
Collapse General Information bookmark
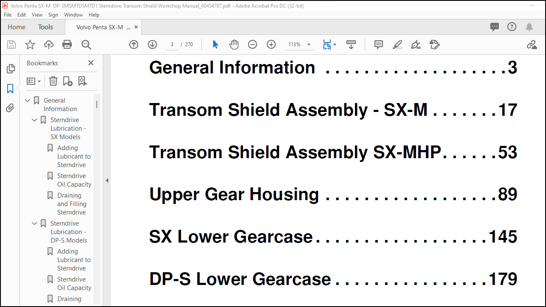(x=28, y=100)
